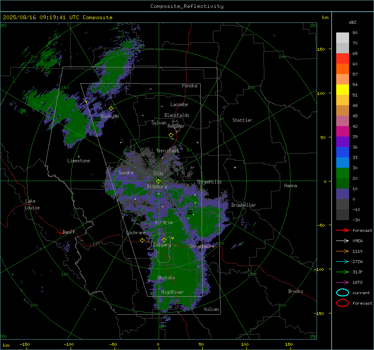The height and width of the screenshot is (350, 374).
Task: Click the yellow diamond marker near RockyMH
Action: click(x=111, y=109)
